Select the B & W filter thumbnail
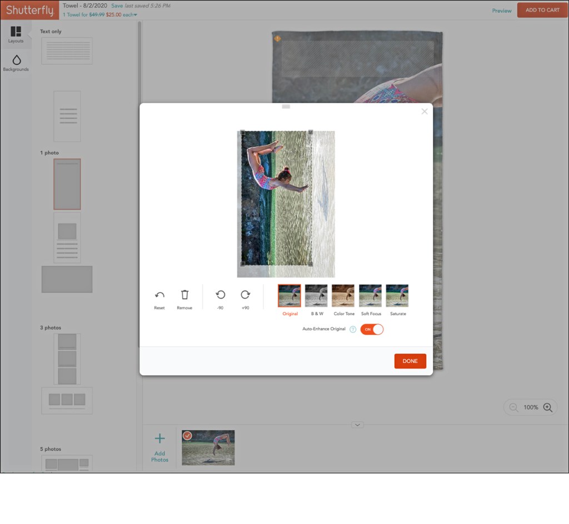 [x=316, y=296]
